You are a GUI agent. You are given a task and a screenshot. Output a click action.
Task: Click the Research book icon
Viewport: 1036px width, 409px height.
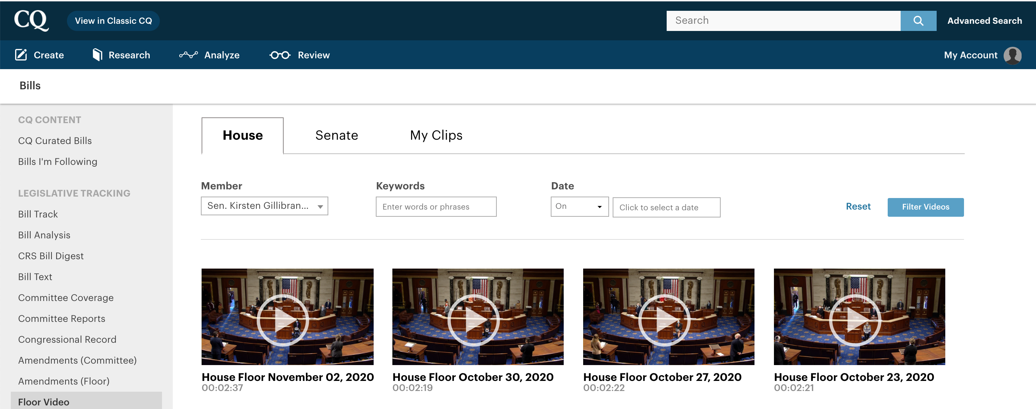click(x=97, y=55)
